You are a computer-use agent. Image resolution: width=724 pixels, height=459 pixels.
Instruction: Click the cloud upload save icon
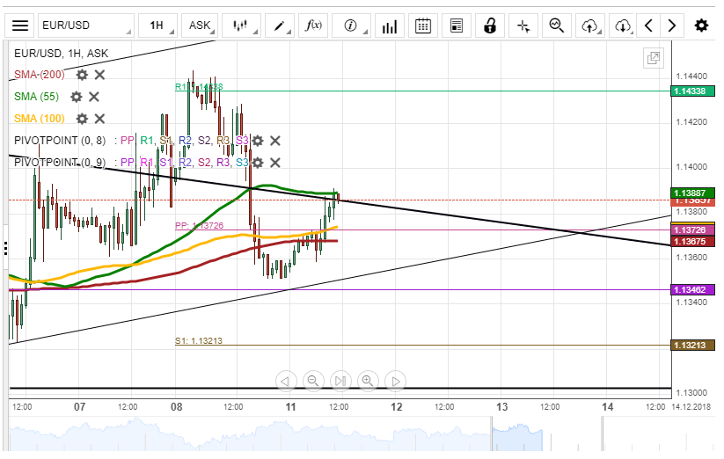point(589,25)
